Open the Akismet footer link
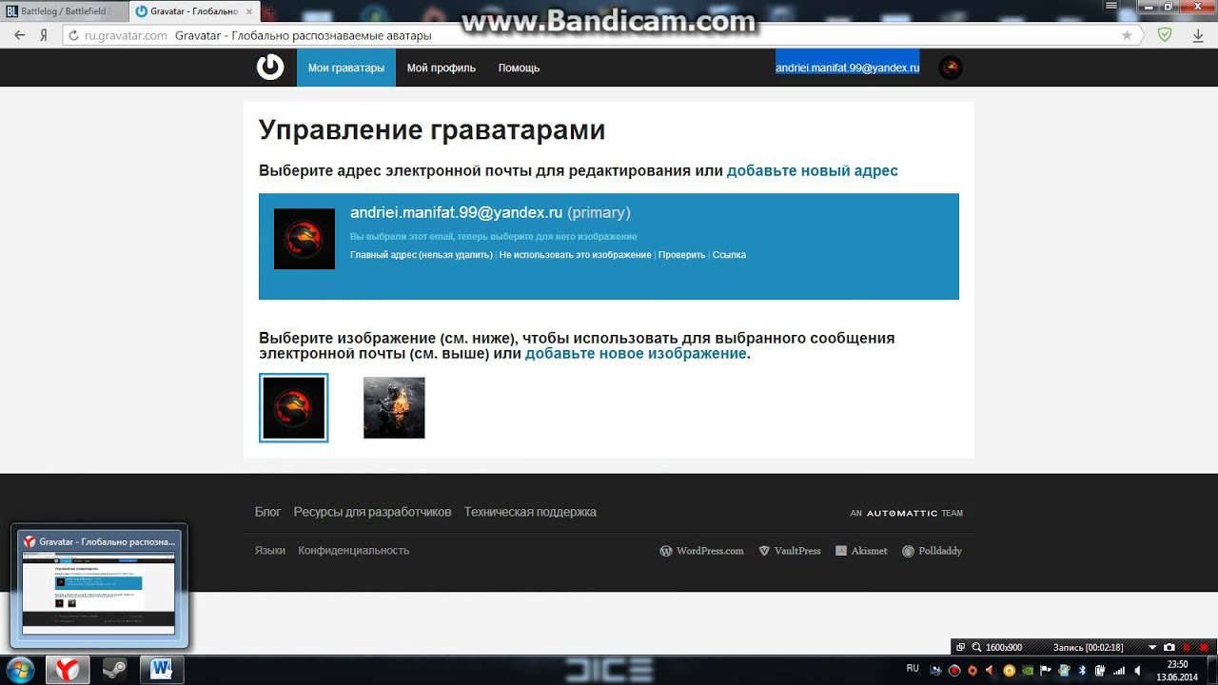Viewport: 1218px width, 685px height. tap(861, 551)
